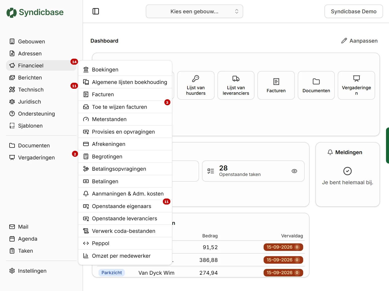The height and width of the screenshot is (291, 389).
Task: Select Betalingen menu entry
Action: pos(125,181)
